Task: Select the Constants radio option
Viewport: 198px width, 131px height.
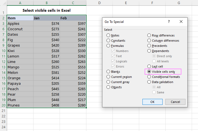Action: 108,41
